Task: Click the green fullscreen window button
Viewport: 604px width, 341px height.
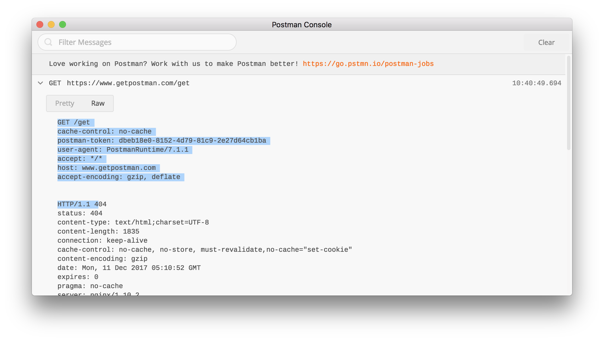Action: pos(63,24)
